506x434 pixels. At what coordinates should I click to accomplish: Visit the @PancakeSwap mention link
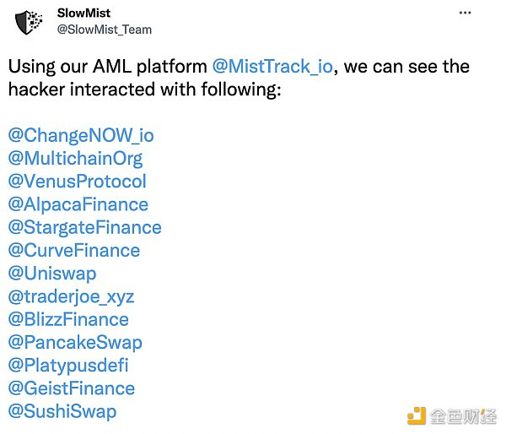[74, 342]
